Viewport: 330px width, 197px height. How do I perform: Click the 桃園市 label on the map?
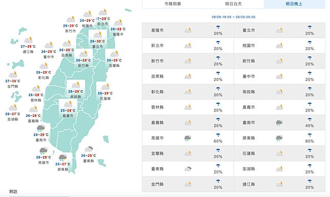[87, 26]
